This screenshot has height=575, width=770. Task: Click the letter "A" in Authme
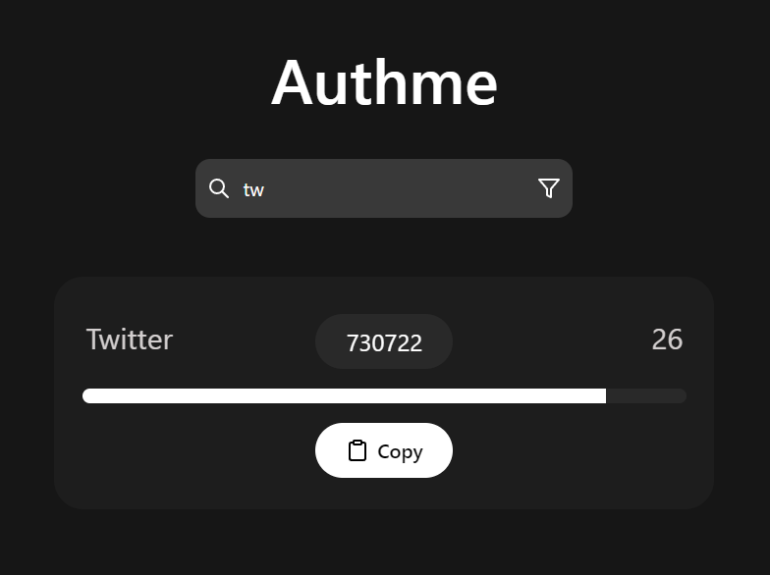point(293,82)
